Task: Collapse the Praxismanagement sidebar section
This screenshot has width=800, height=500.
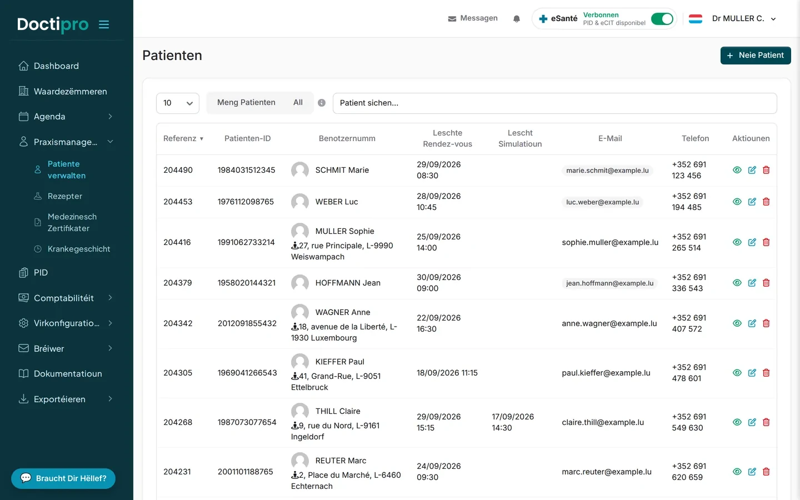Action: click(x=67, y=142)
